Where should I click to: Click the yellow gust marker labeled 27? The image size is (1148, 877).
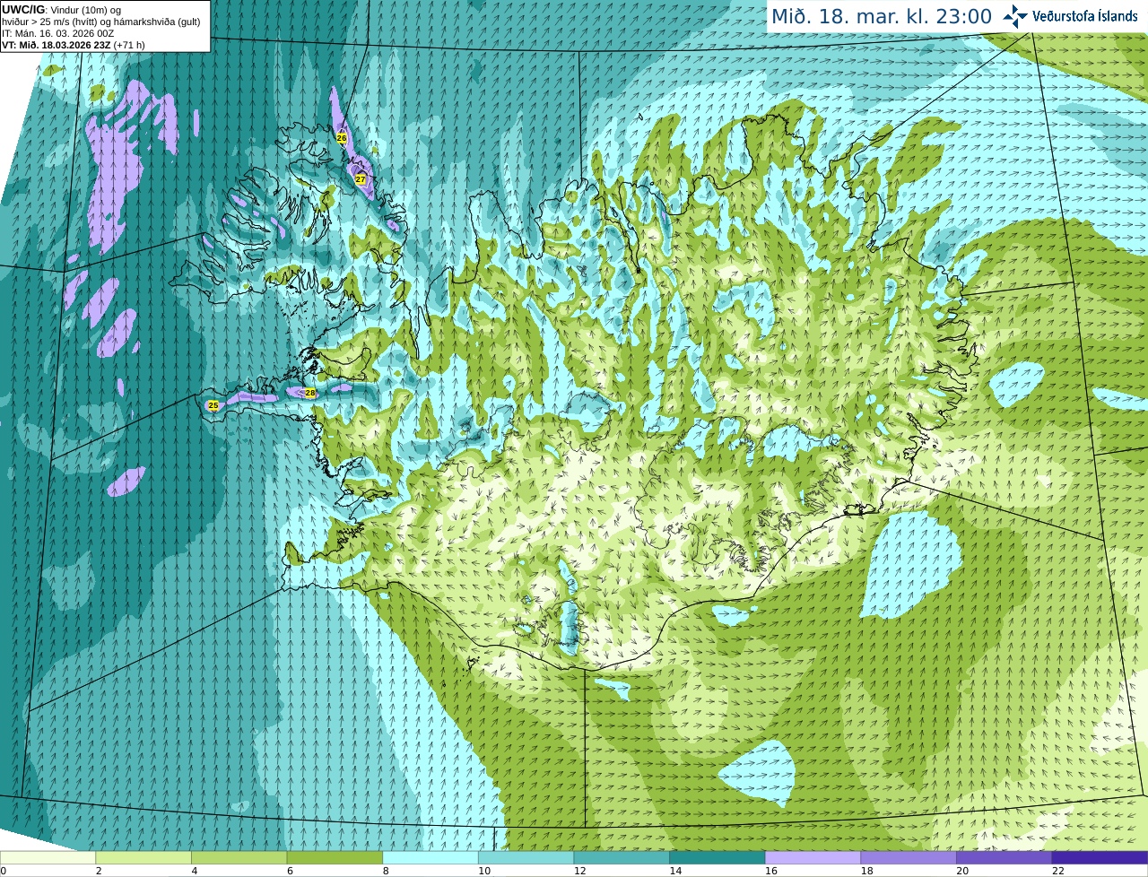[361, 179]
